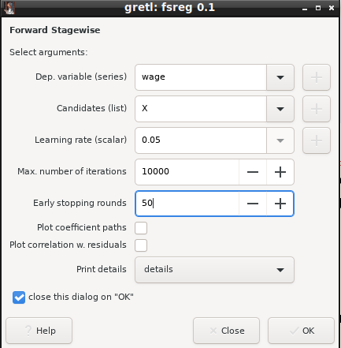Decrement Early stopping rounds value

[253, 204]
